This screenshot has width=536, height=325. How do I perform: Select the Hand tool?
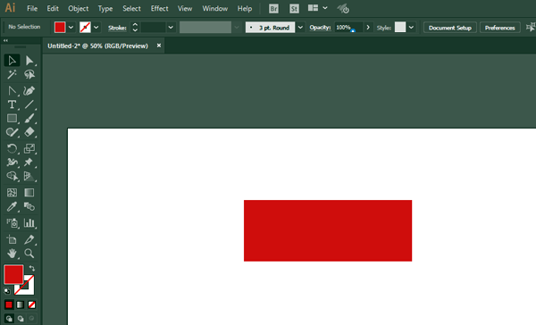pos(12,254)
